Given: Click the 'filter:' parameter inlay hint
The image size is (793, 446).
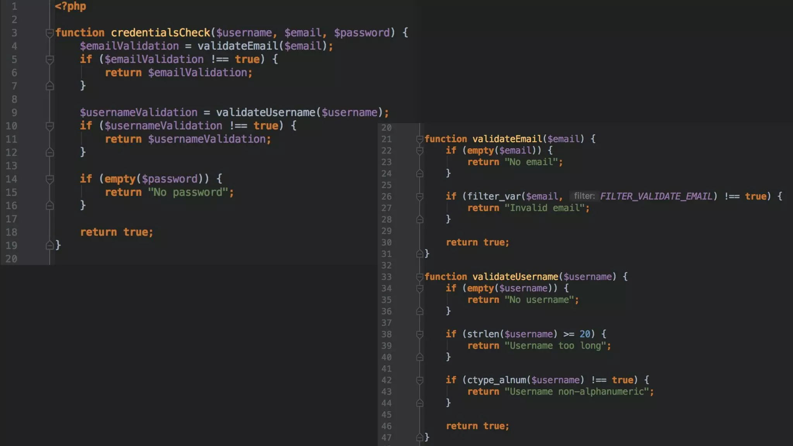Looking at the screenshot, I should [584, 196].
